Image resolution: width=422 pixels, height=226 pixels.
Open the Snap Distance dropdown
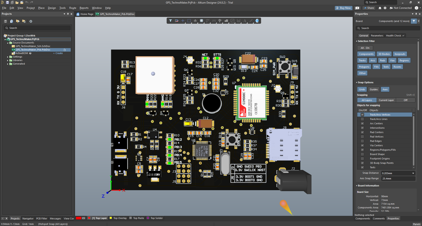point(413,173)
